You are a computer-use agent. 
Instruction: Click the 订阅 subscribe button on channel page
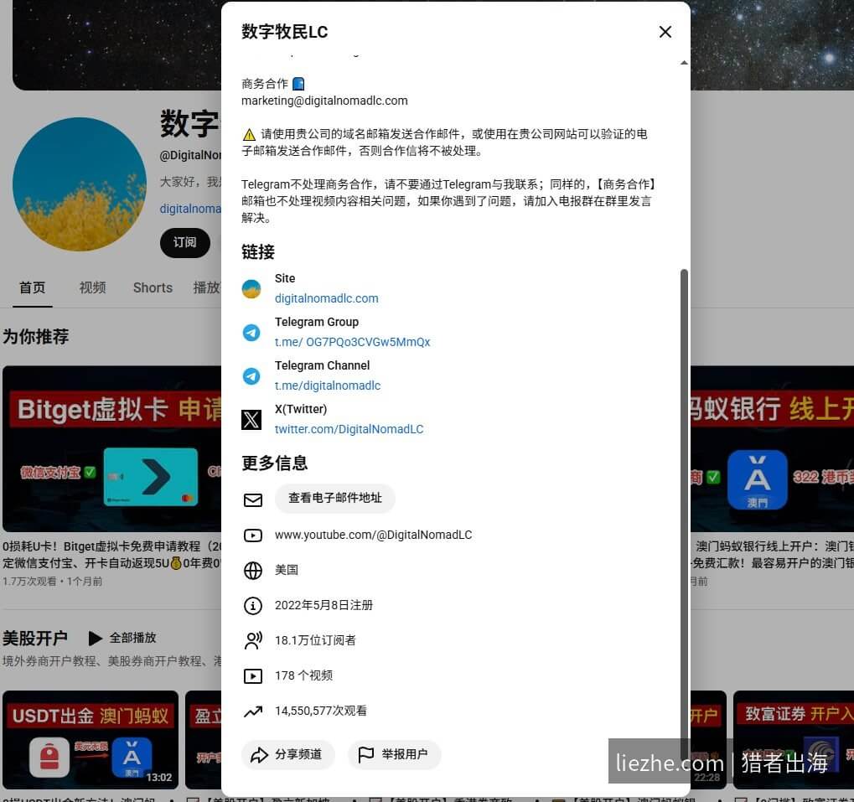click(x=184, y=242)
